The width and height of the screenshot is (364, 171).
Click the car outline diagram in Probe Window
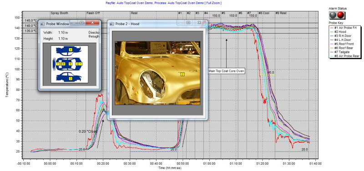click(x=70, y=64)
